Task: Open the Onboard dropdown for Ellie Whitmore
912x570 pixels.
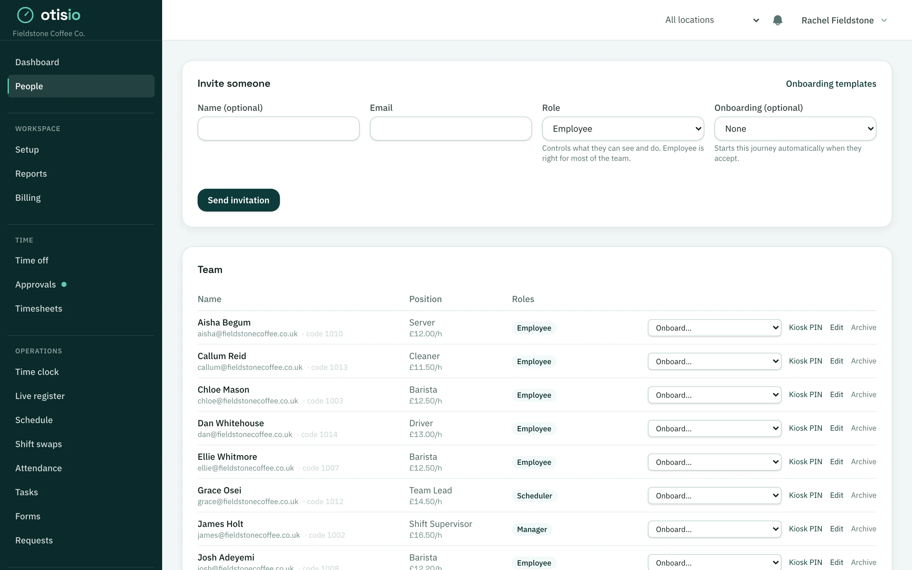Action: pos(714,462)
